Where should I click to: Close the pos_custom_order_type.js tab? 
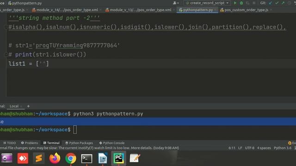[271, 10]
